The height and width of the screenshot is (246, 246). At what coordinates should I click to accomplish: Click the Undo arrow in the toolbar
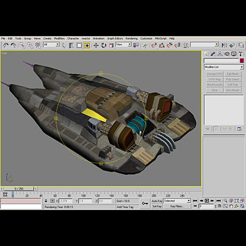click(6, 45)
